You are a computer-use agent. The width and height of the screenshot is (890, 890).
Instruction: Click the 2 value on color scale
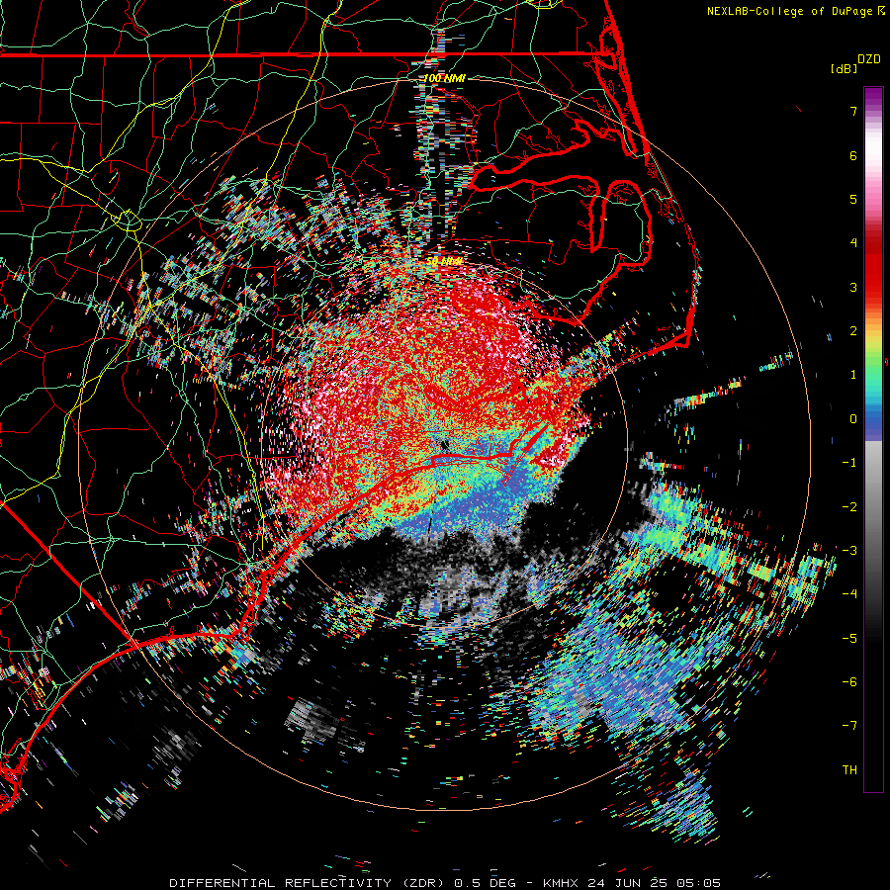point(853,331)
